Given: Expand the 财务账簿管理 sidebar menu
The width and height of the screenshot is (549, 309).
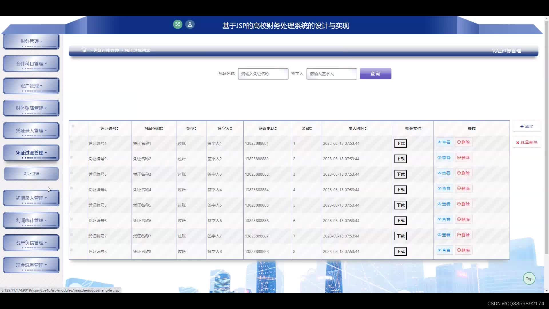Looking at the screenshot, I should click(31, 108).
